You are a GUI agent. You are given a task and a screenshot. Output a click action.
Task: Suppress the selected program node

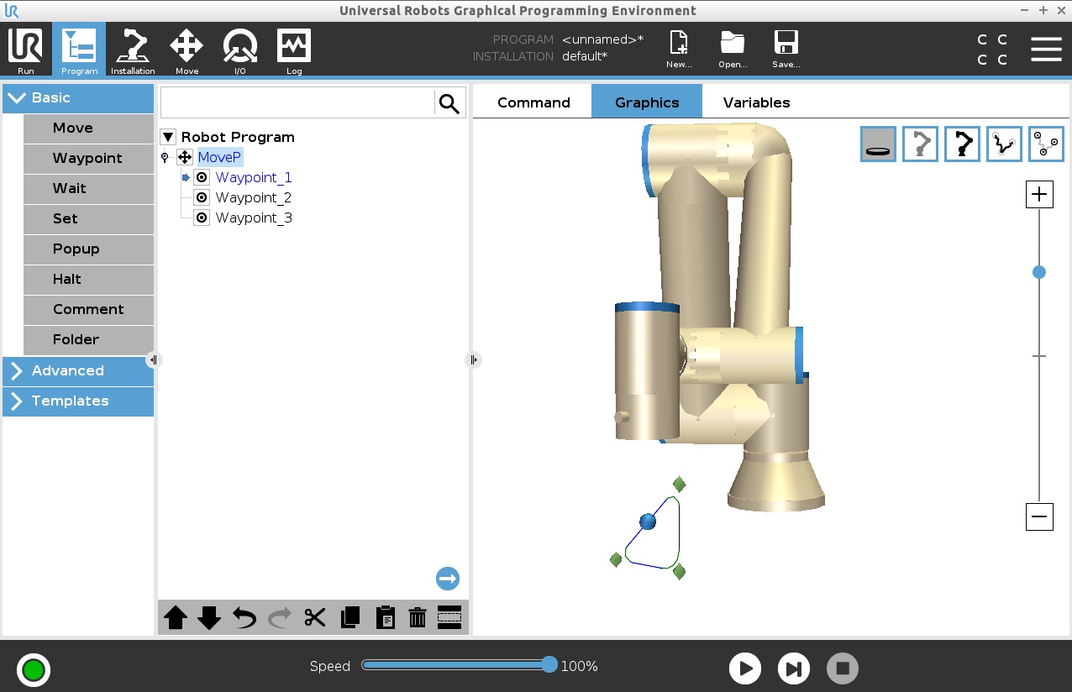point(450,618)
